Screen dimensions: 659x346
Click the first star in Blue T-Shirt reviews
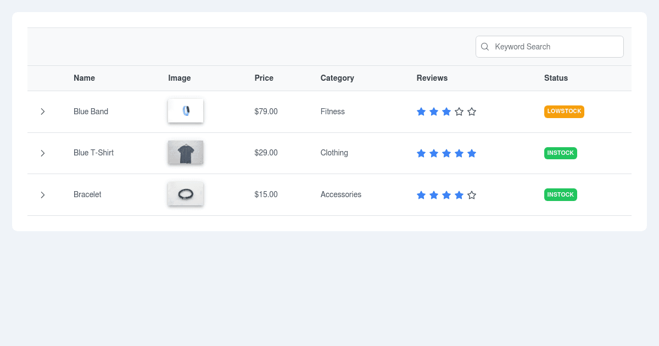[421, 153]
